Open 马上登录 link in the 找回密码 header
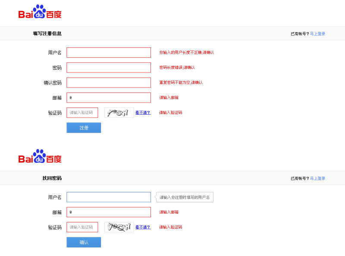The height and width of the screenshot is (256, 345). [x=317, y=178]
